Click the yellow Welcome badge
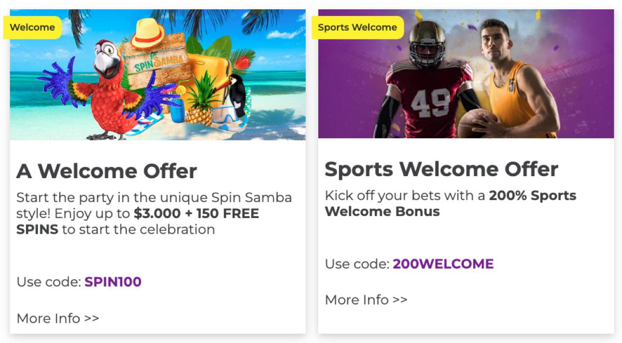The image size is (622, 343). [32, 27]
